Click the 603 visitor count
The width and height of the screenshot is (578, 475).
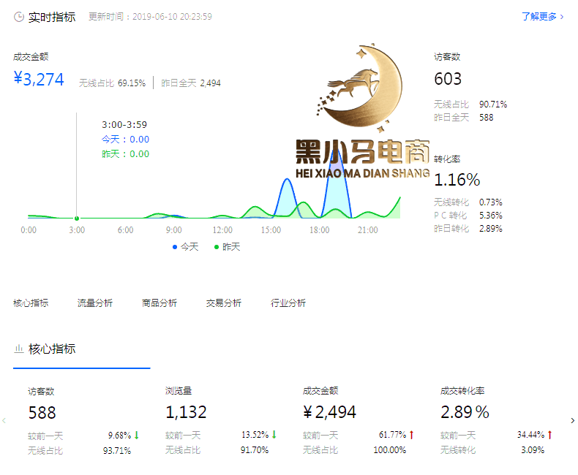[x=448, y=79]
